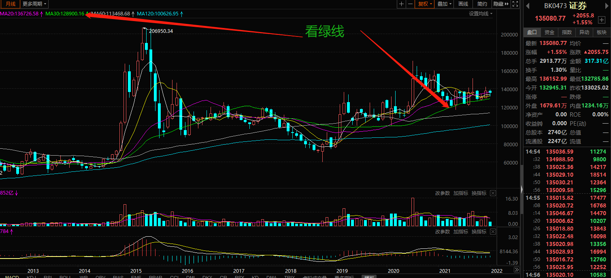Zoom out chart with minus icon
611x278 pixels.
[410, 4]
